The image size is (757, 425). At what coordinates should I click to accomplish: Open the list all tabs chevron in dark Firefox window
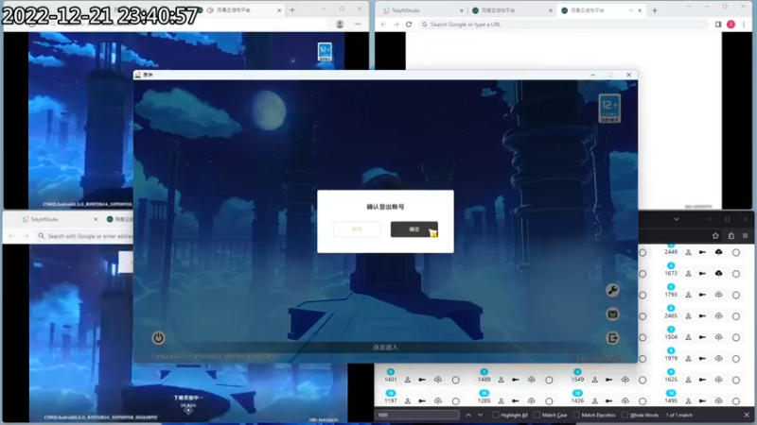click(677, 219)
